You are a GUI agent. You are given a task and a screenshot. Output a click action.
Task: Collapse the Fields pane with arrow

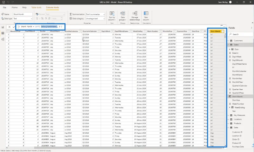[x=251, y=28]
